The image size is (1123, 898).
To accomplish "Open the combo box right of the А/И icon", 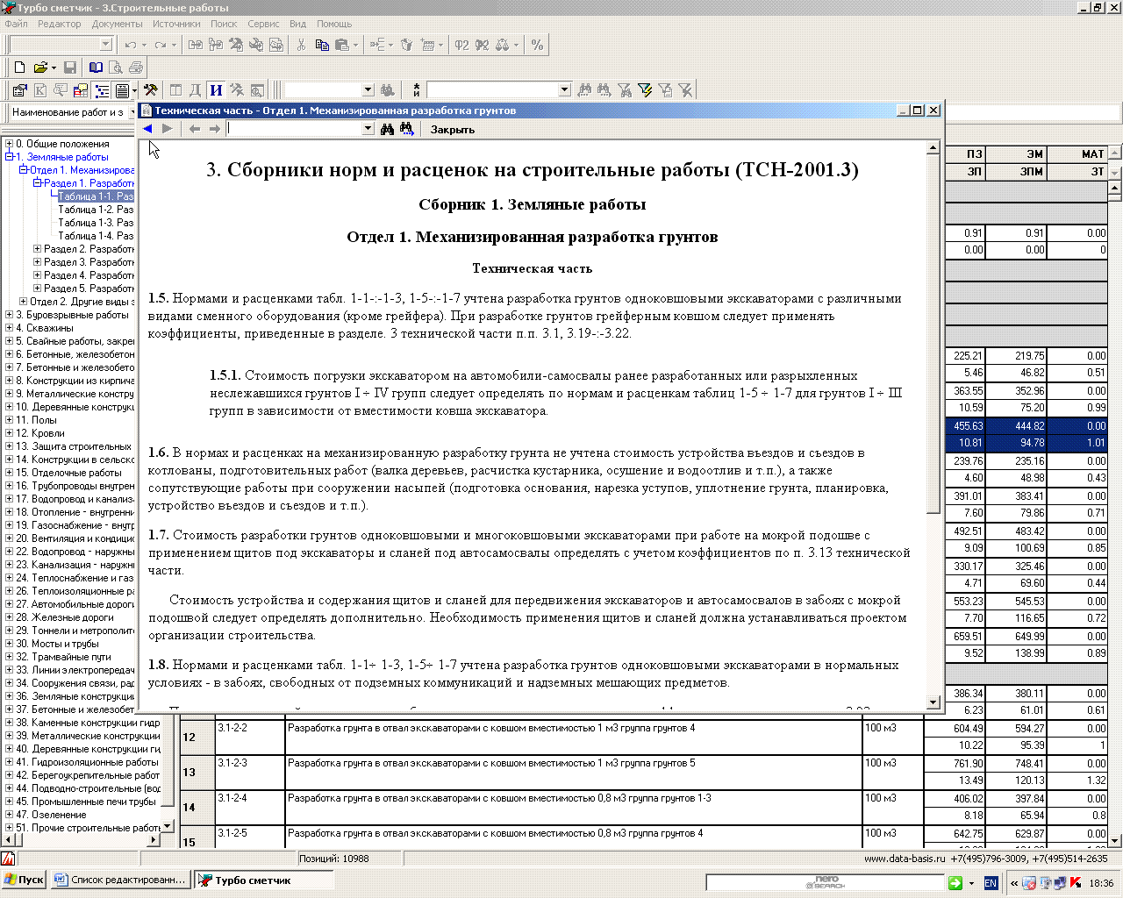I will click(565, 89).
